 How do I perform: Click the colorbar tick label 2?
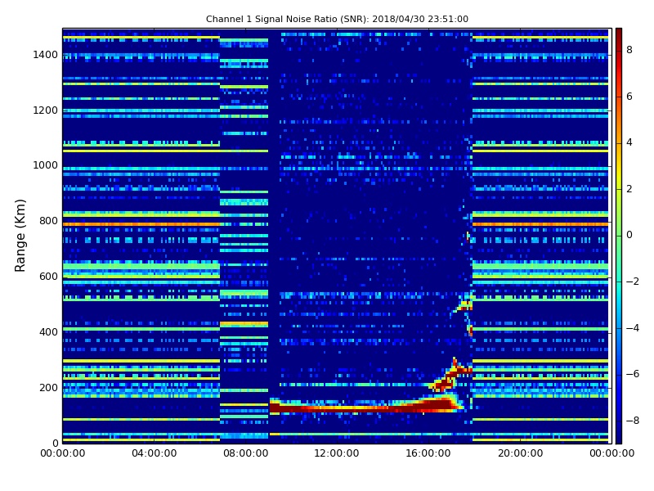(x=629, y=189)
